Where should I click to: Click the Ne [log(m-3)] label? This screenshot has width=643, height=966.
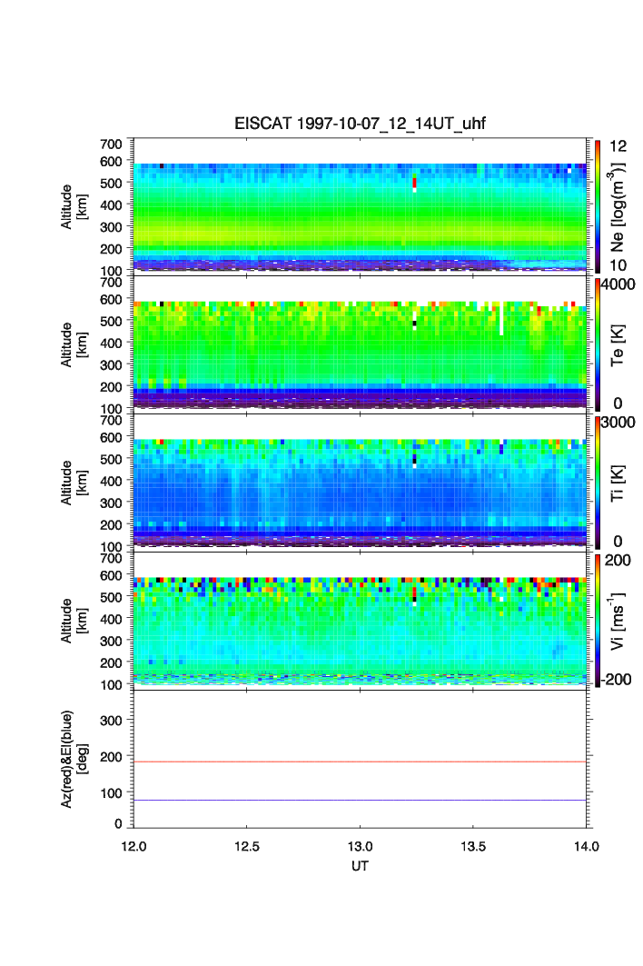(618, 207)
